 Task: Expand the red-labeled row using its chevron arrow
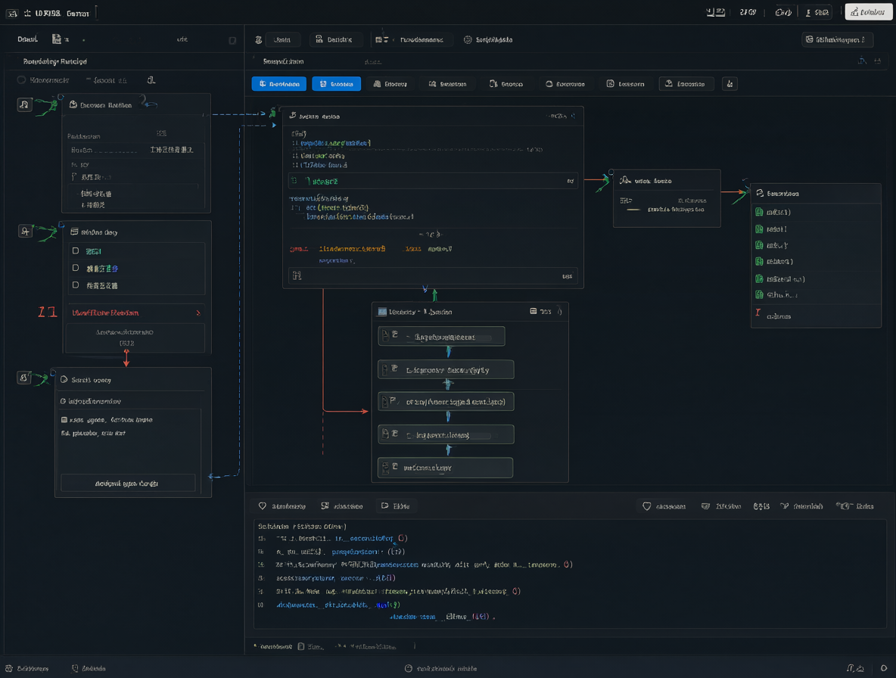pyautogui.click(x=198, y=313)
